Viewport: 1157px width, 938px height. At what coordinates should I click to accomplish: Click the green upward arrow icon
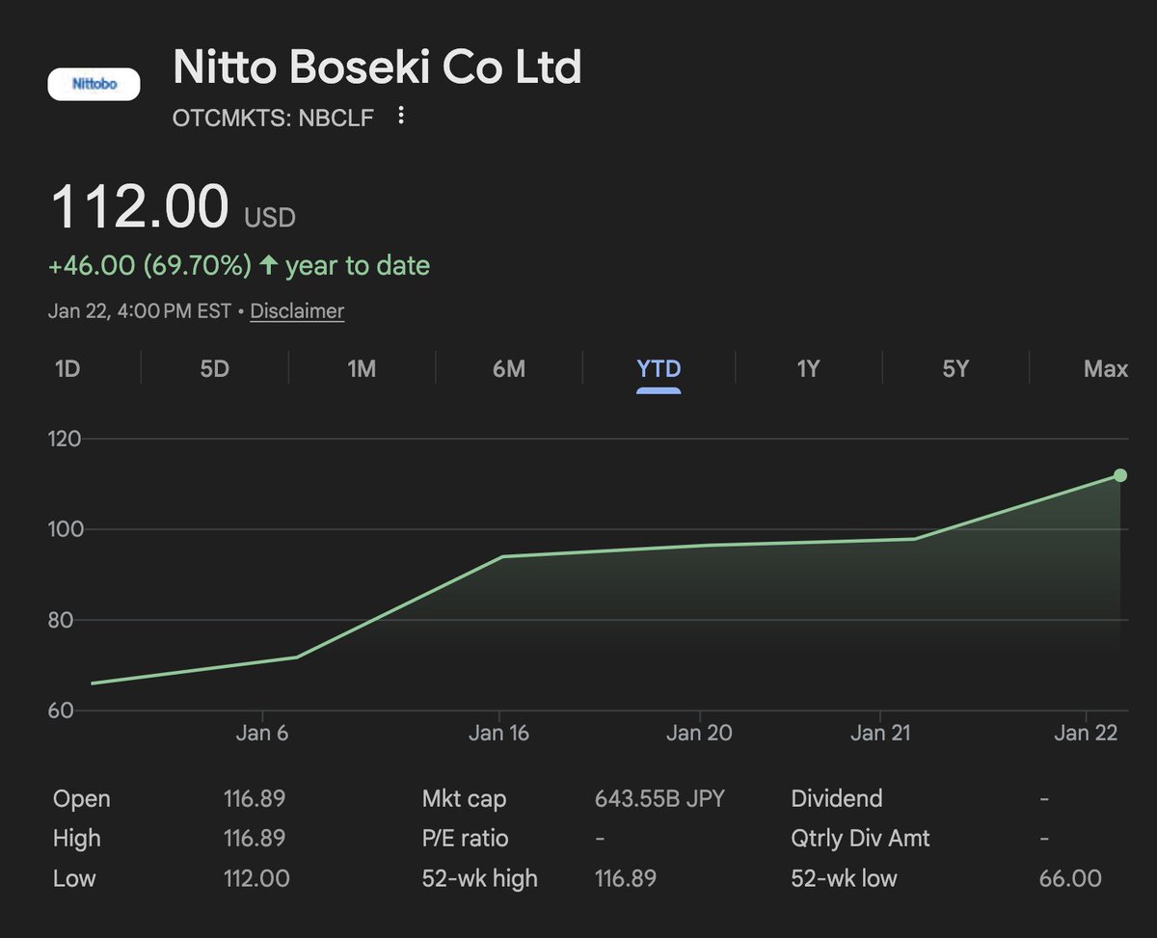click(269, 265)
